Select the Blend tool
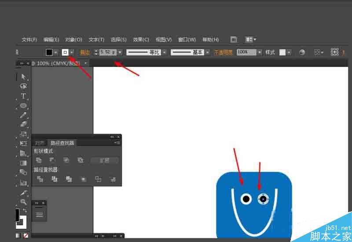The width and height of the screenshot is (352, 242). (23, 172)
